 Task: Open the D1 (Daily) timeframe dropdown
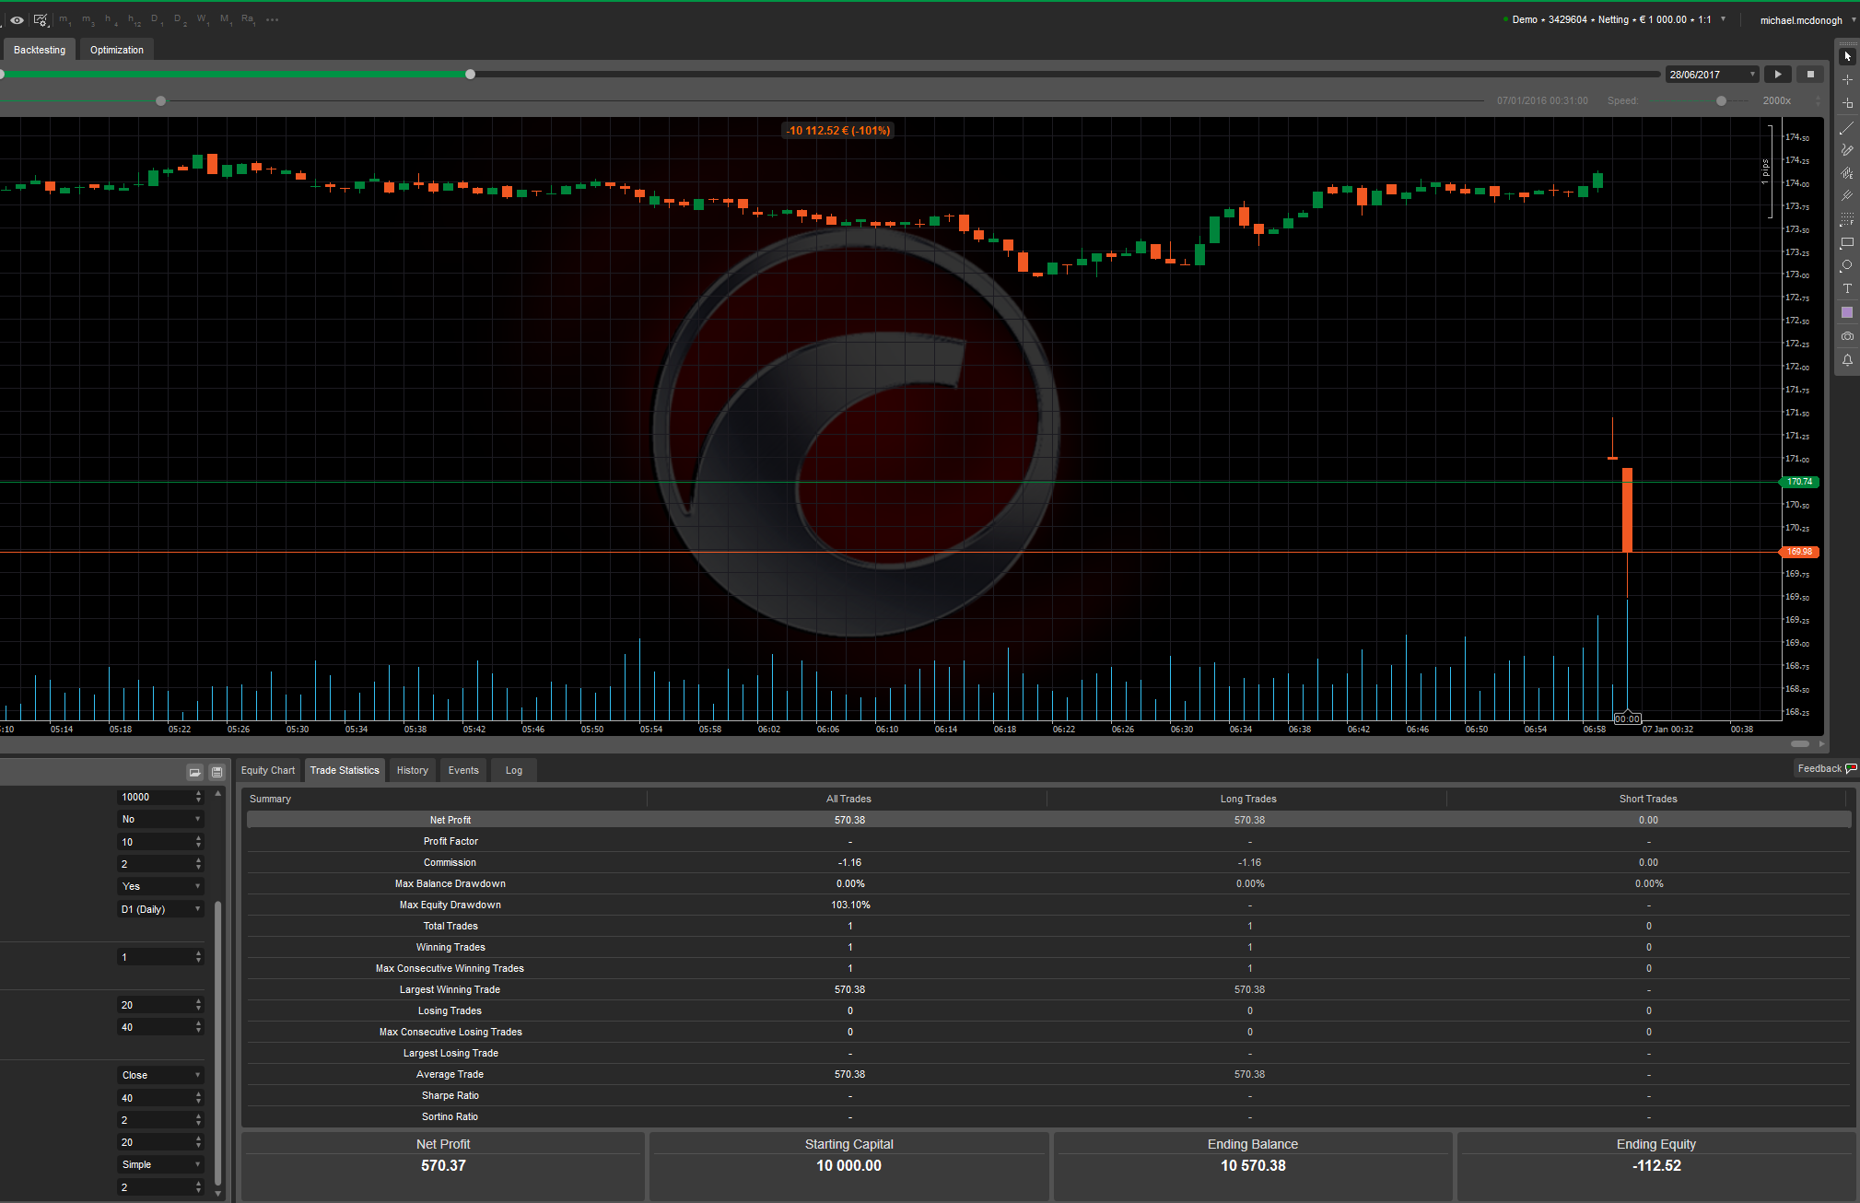click(160, 909)
